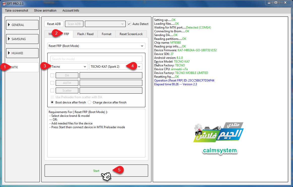The image size is (293, 187).
Task: Click the AUTH file button
Action: [x=67, y=83]
